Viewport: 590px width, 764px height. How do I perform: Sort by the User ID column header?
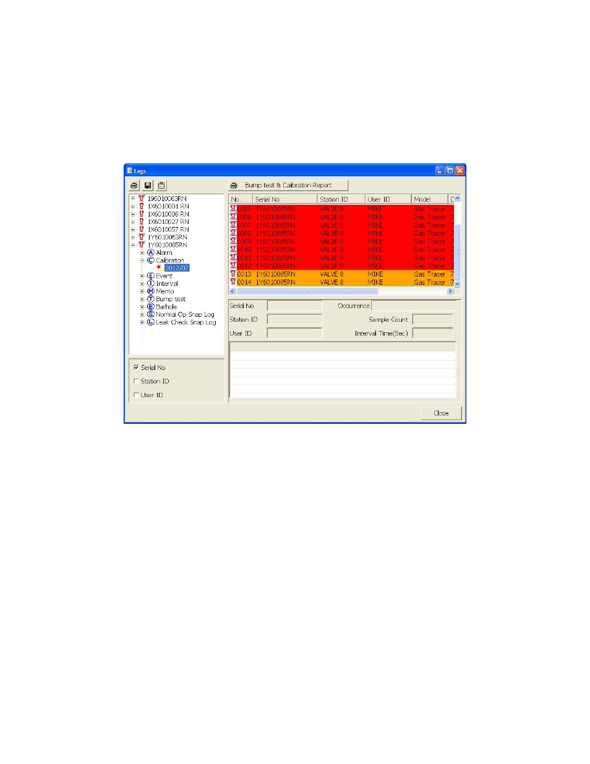tap(388, 199)
